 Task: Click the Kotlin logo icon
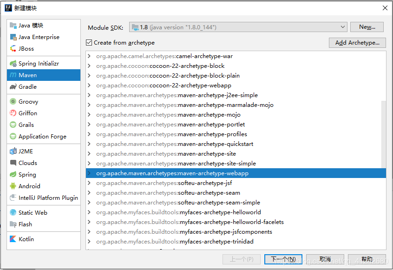pyautogui.click(x=13, y=239)
